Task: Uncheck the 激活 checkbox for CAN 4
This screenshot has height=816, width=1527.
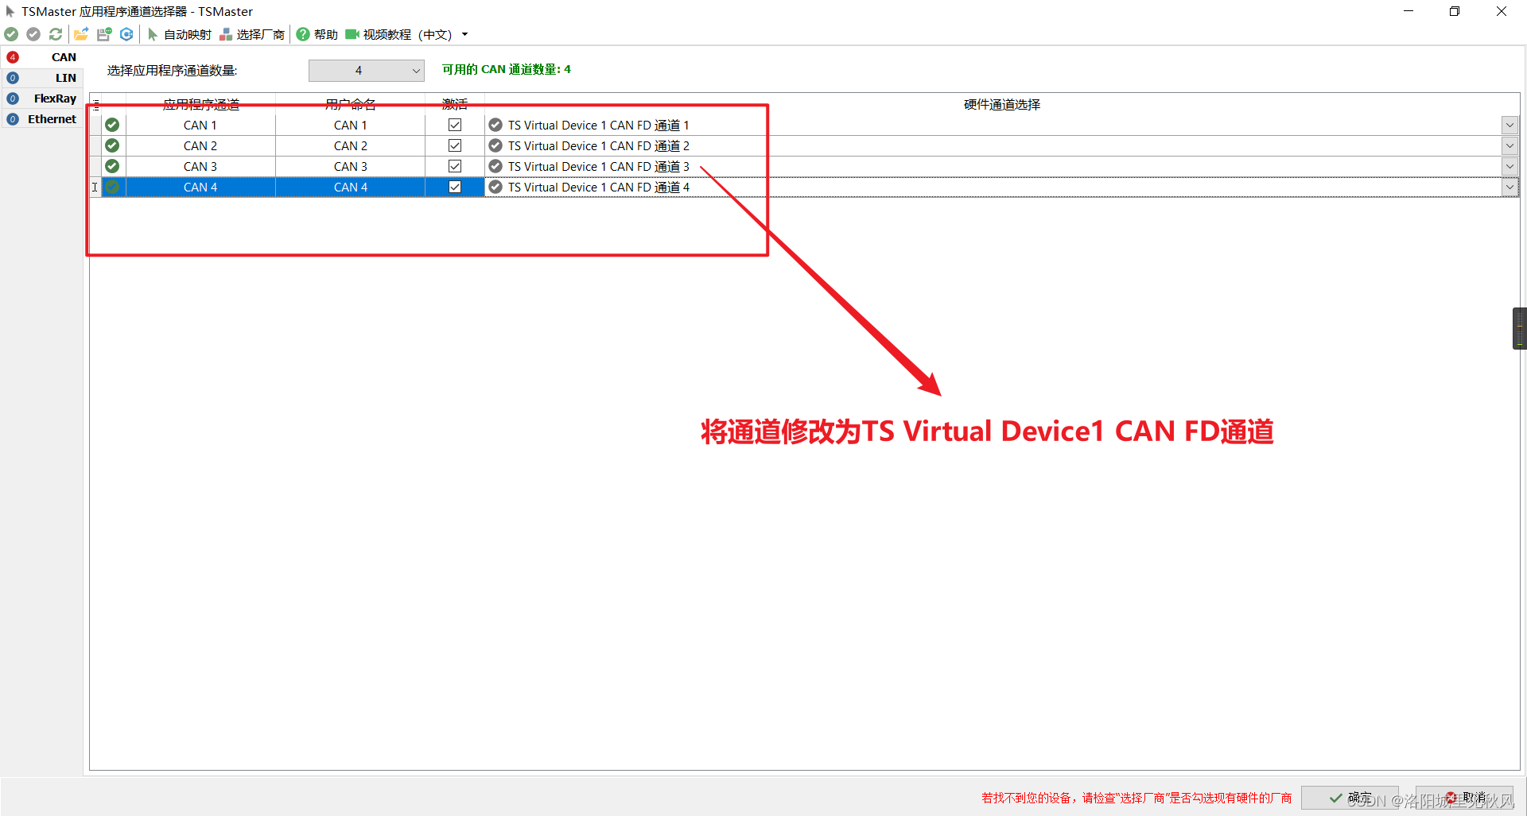Action: (455, 187)
